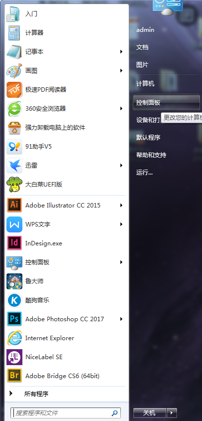Open the Internet Explorer e icon
The image size is (202, 421).
coord(14,338)
